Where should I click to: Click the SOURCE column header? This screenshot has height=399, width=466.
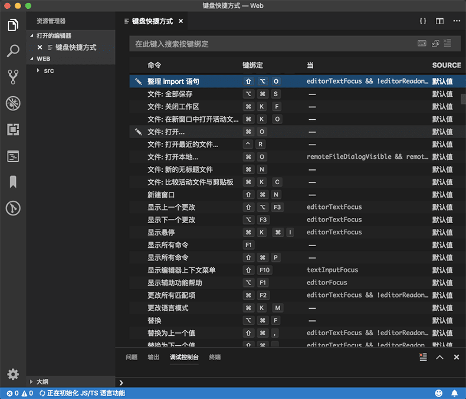pyautogui.click(x=447, y=65)
